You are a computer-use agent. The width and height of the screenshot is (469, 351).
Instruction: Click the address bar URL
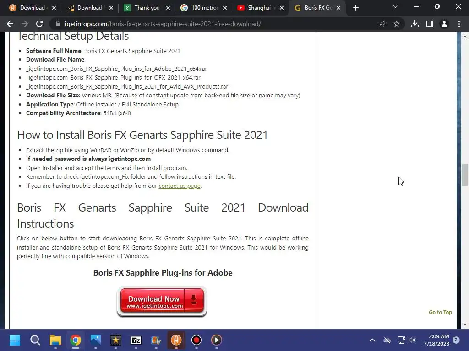163,24
